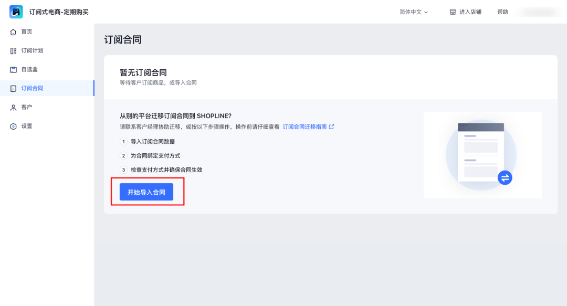Click the 自选盒 box icon
The width and height of the screenshot is (567, 306).
click(14, 70)
